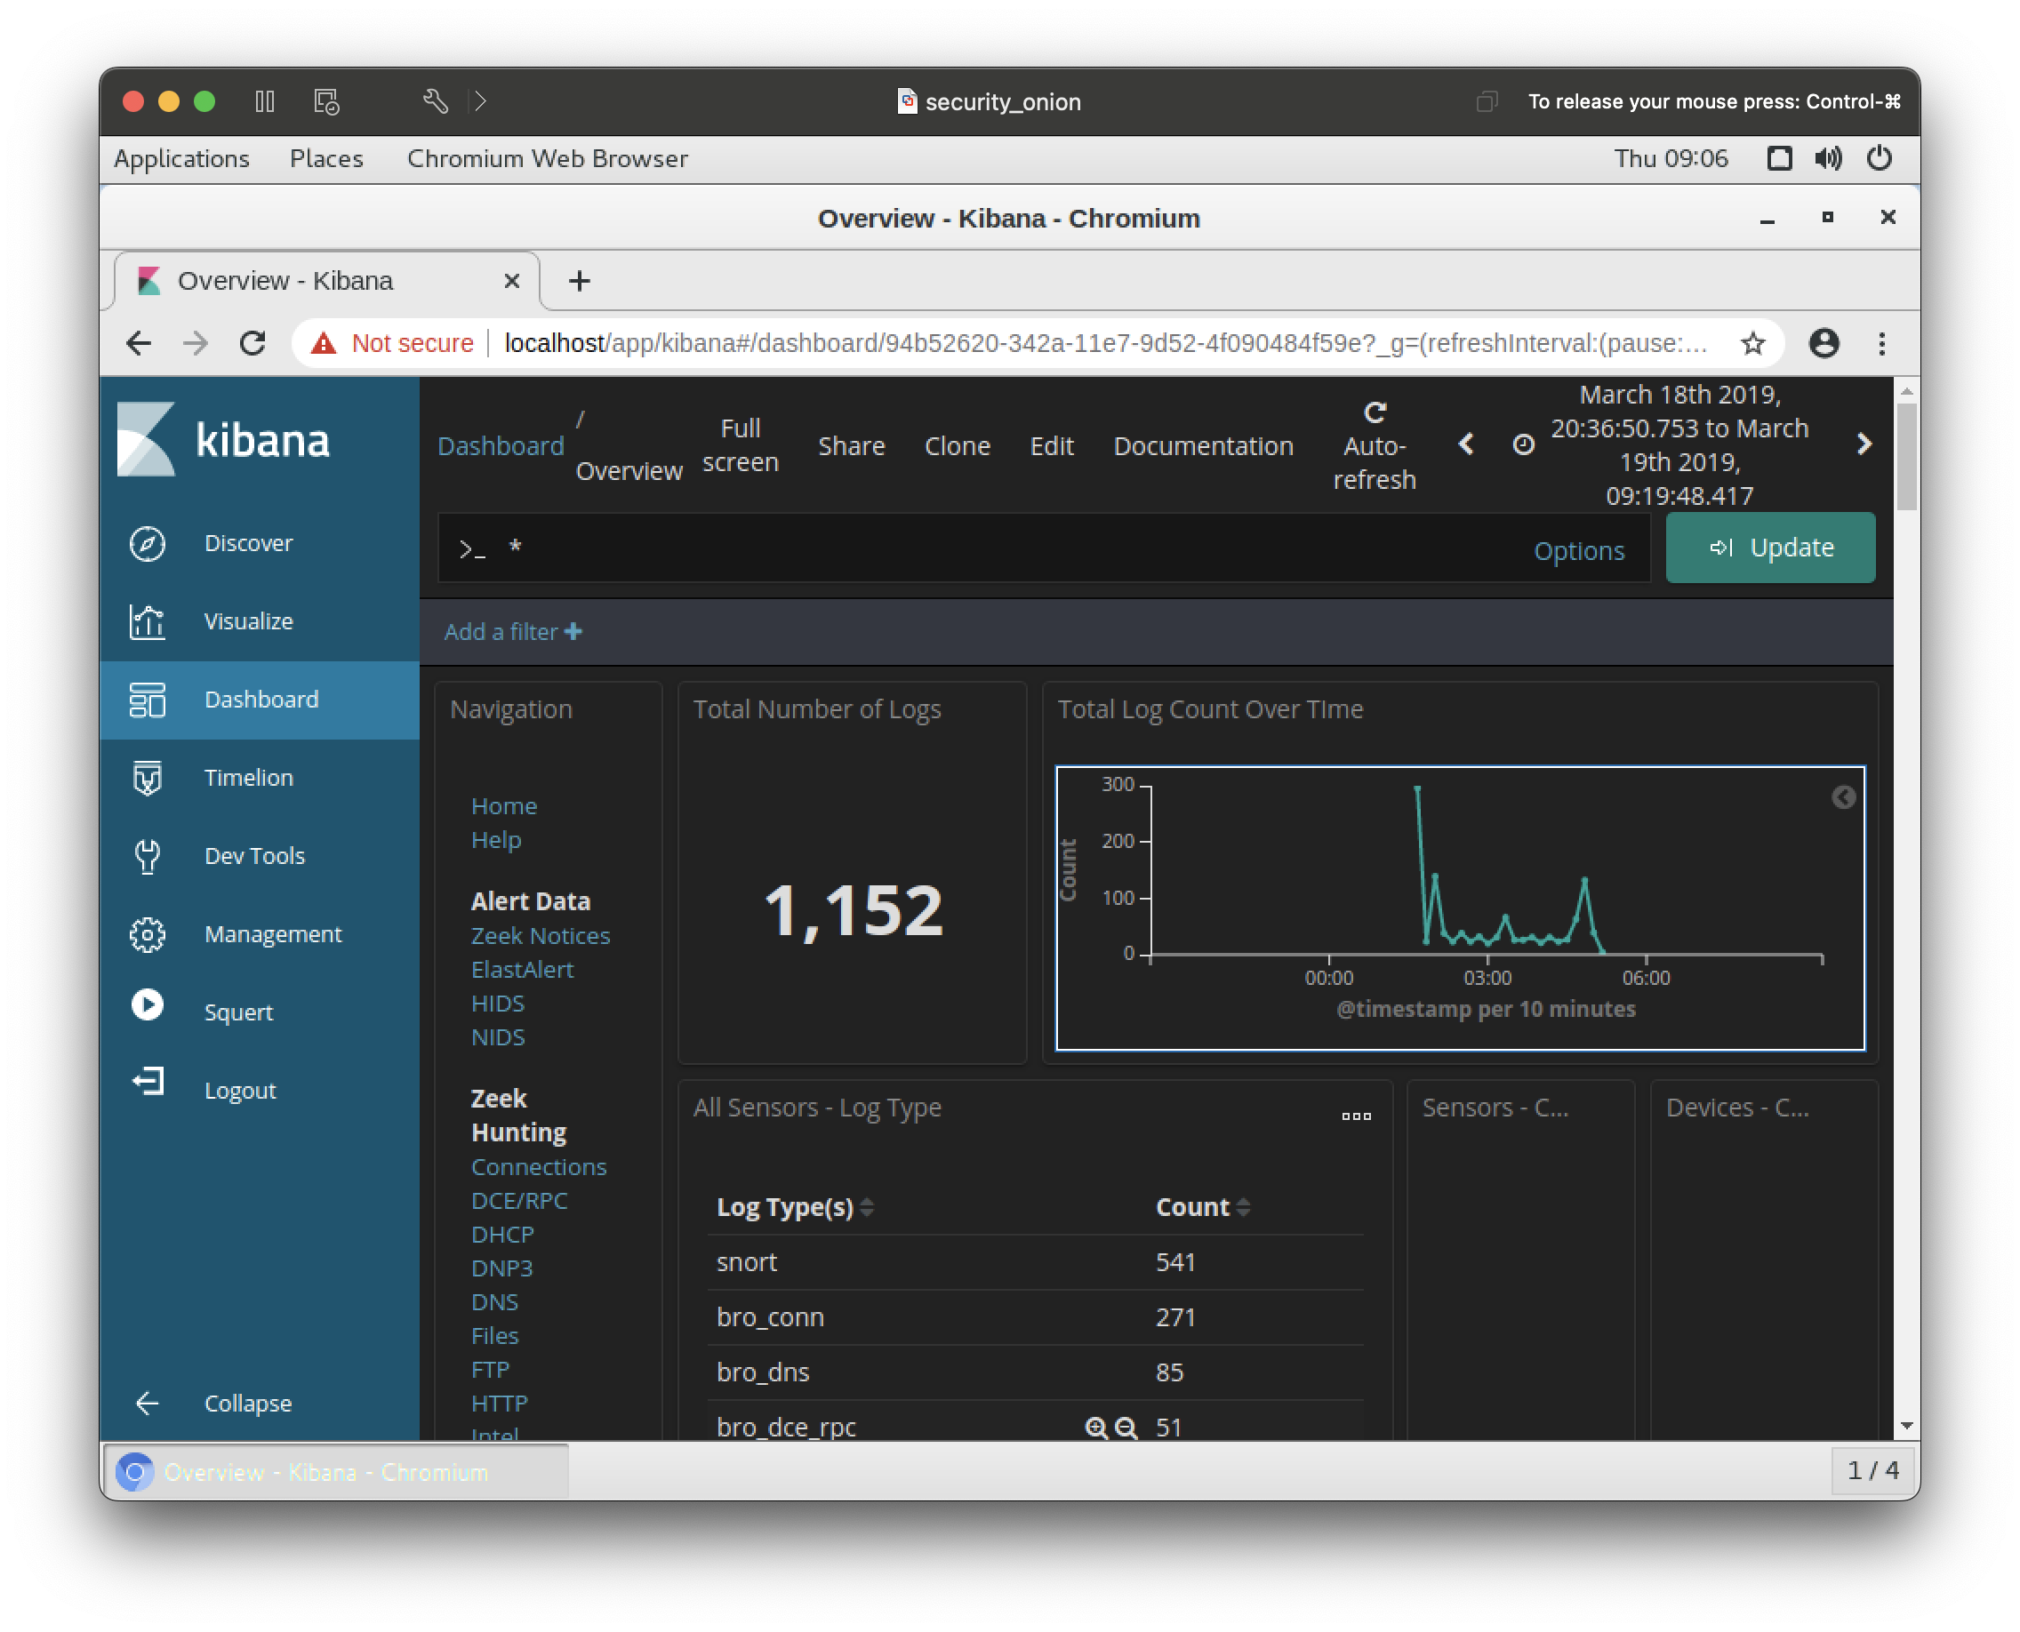Click the Logout door icon

coord(148,1082)
